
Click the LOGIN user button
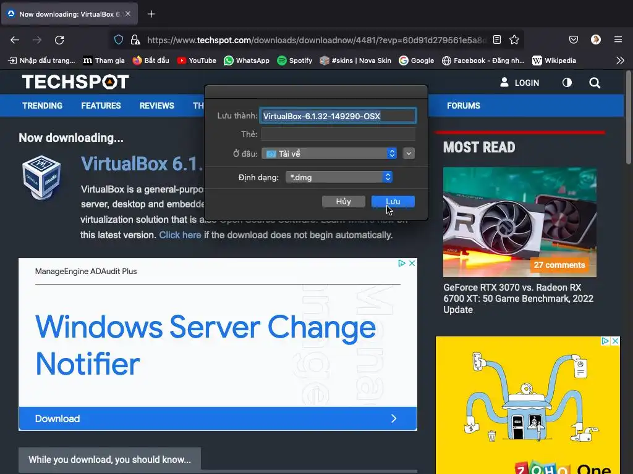click(519, 83)
